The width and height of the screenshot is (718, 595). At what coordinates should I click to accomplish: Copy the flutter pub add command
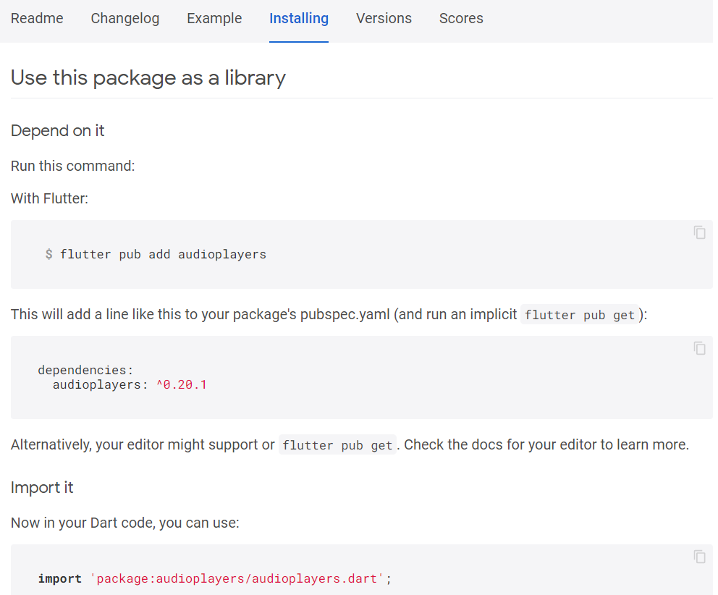699,232
